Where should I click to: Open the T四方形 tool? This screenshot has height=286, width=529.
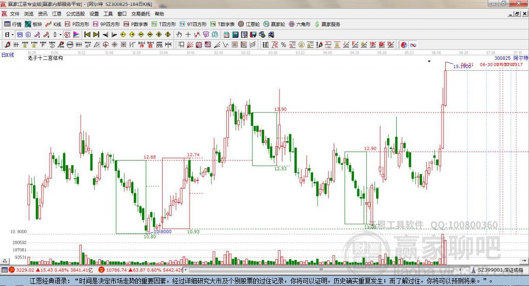(164, 24)
